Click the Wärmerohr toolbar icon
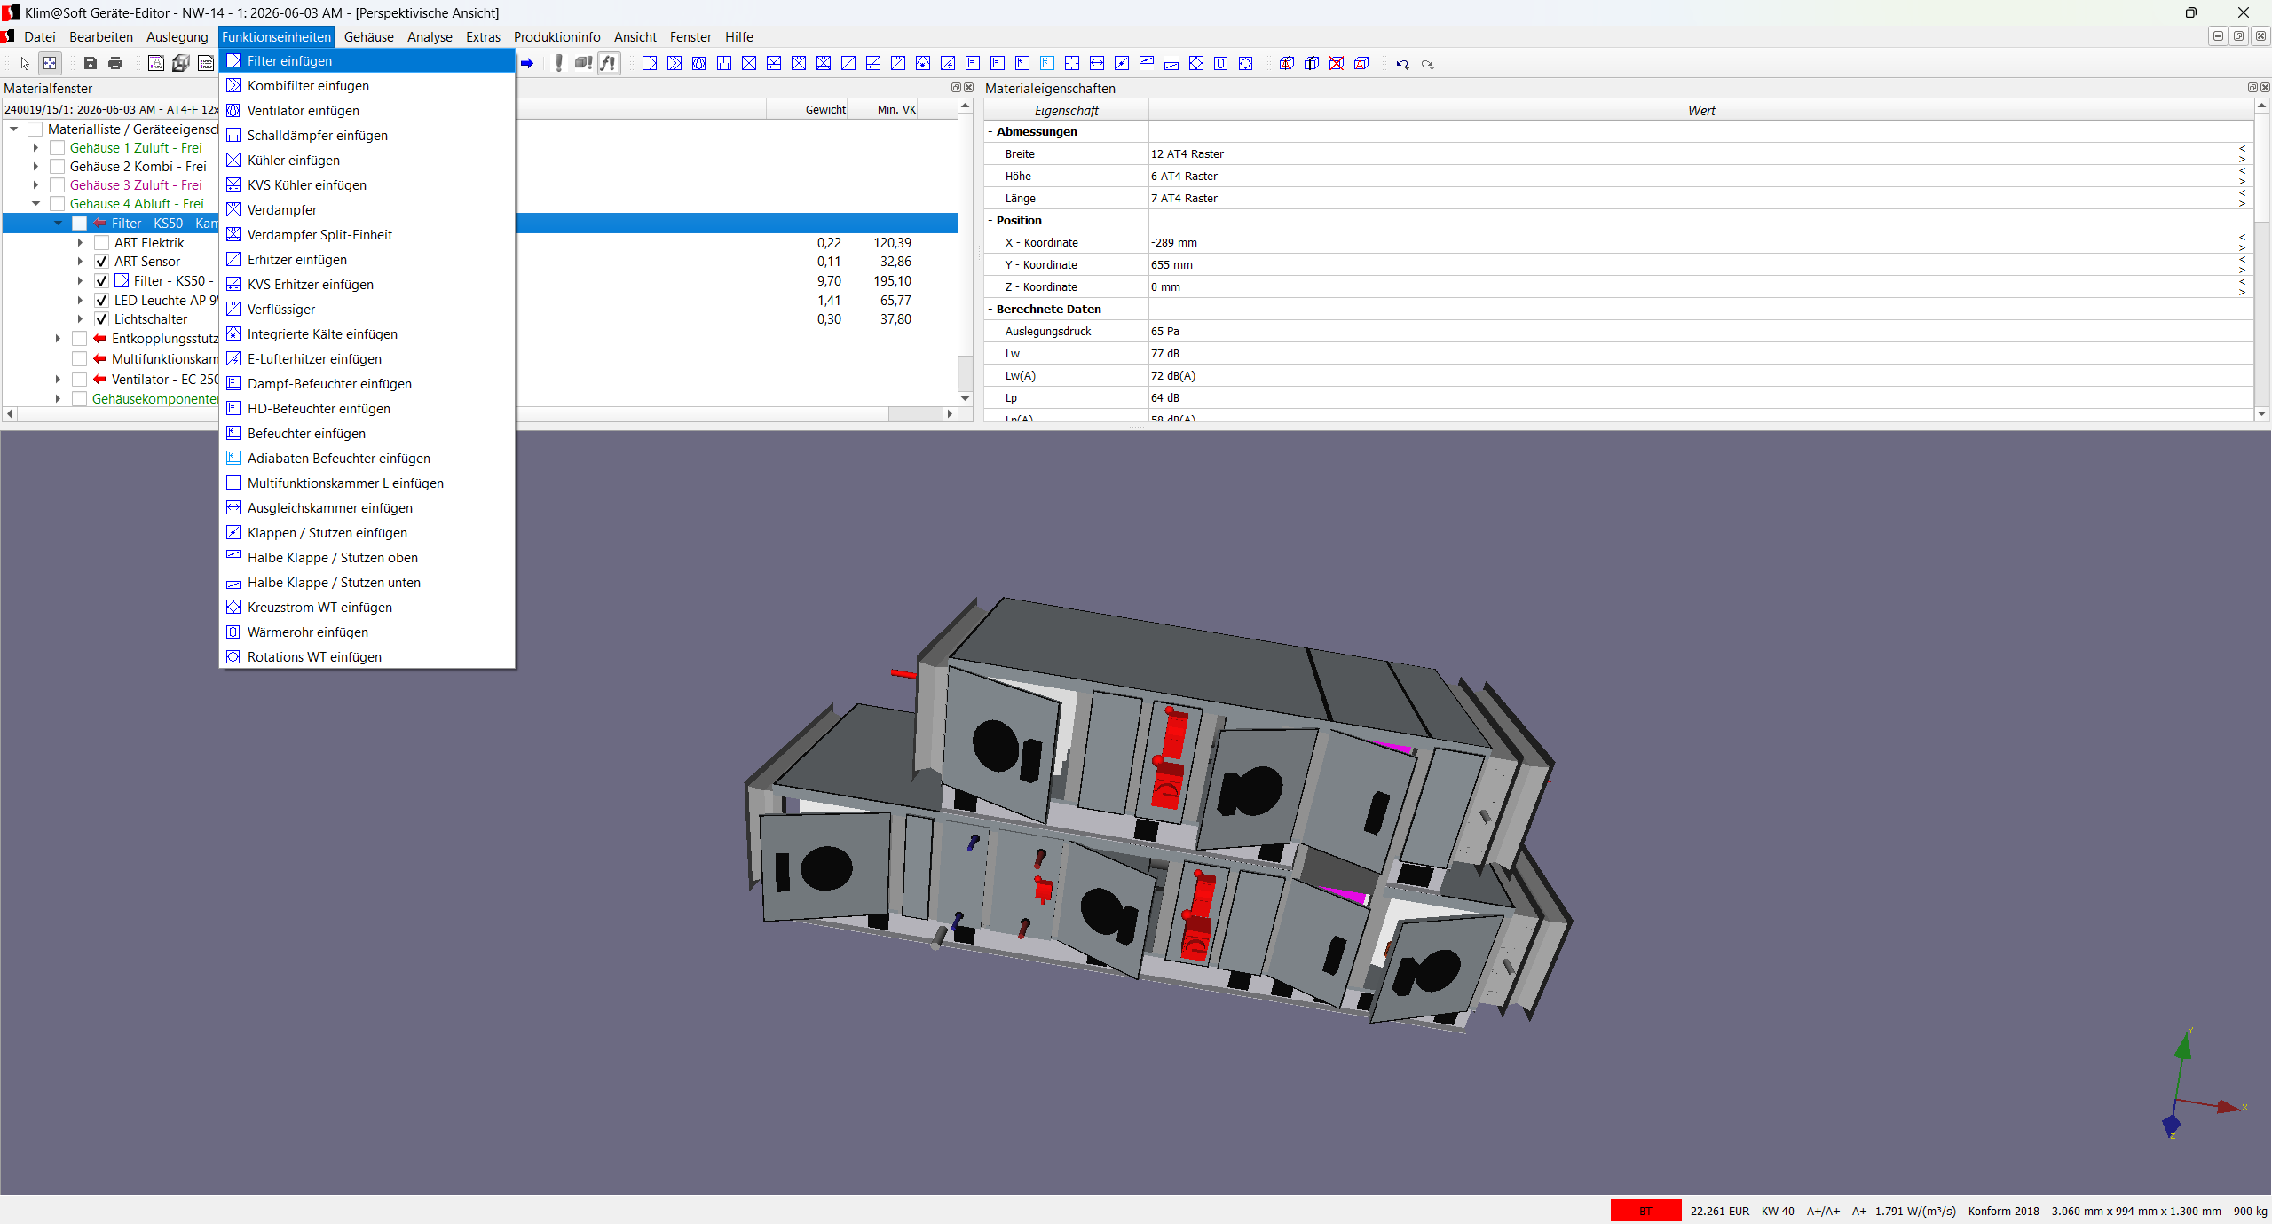Image resolution: width=2272 pixels, height=1224 pixels. click(1221, 63)
